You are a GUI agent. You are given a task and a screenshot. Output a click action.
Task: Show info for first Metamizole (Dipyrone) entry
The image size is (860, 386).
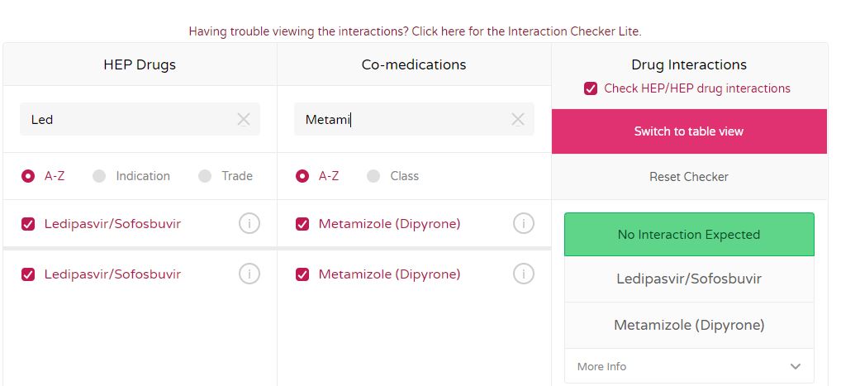coord(523,223)
